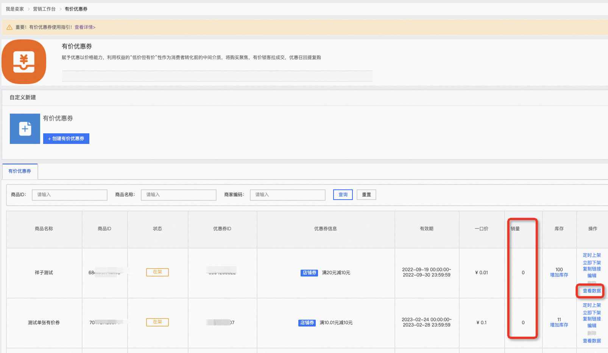Click 编辑 for 测试单张有价券 row
This screenshot has width=608, height=353.
click(x=592, y=326)
